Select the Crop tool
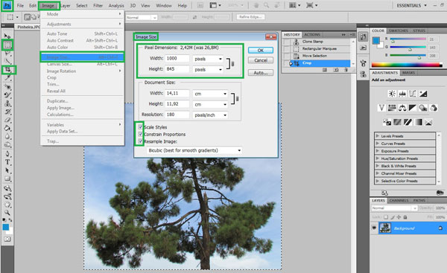Image resolution: width=447 pixels, height=273 pixels. point(7,69)
